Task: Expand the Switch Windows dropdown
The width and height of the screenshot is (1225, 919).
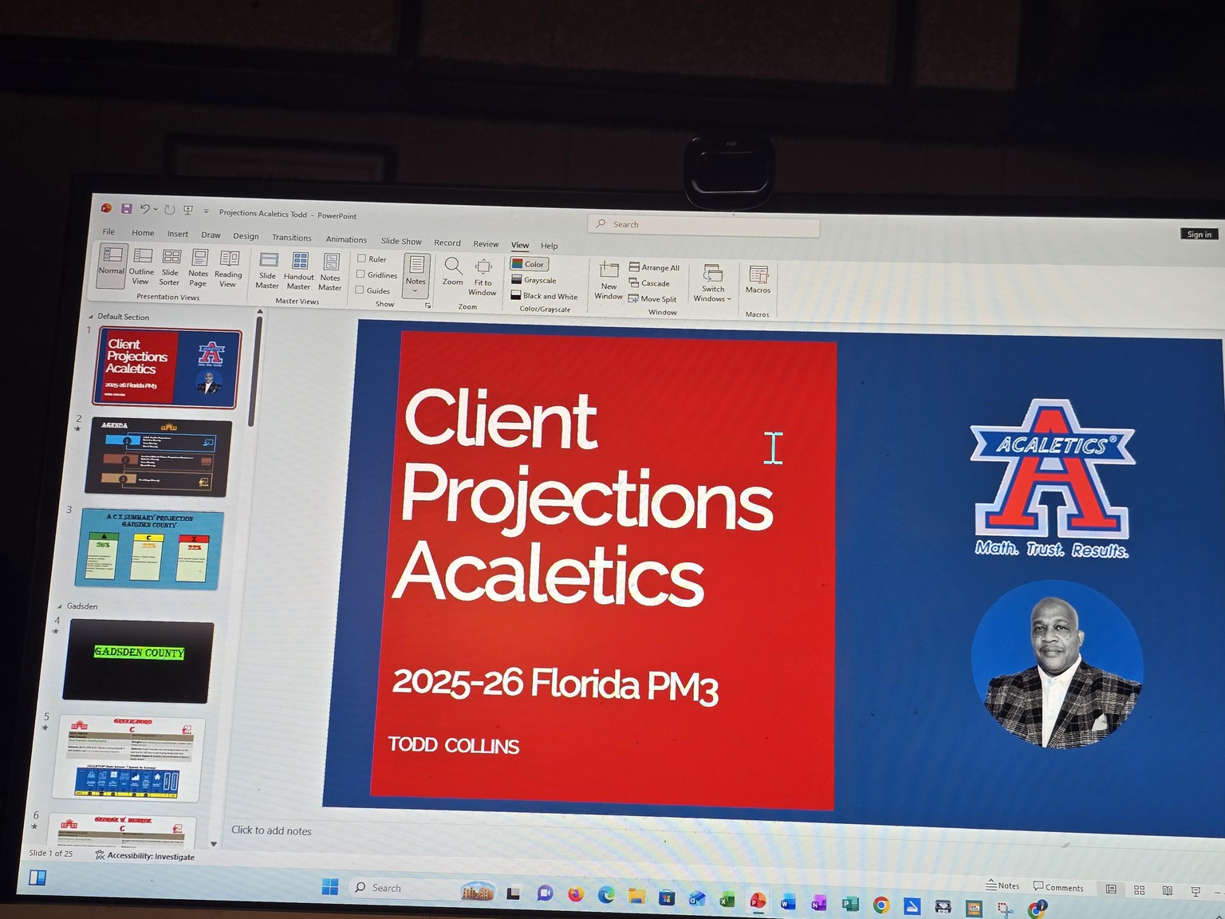Action: (x=713, y=283)
